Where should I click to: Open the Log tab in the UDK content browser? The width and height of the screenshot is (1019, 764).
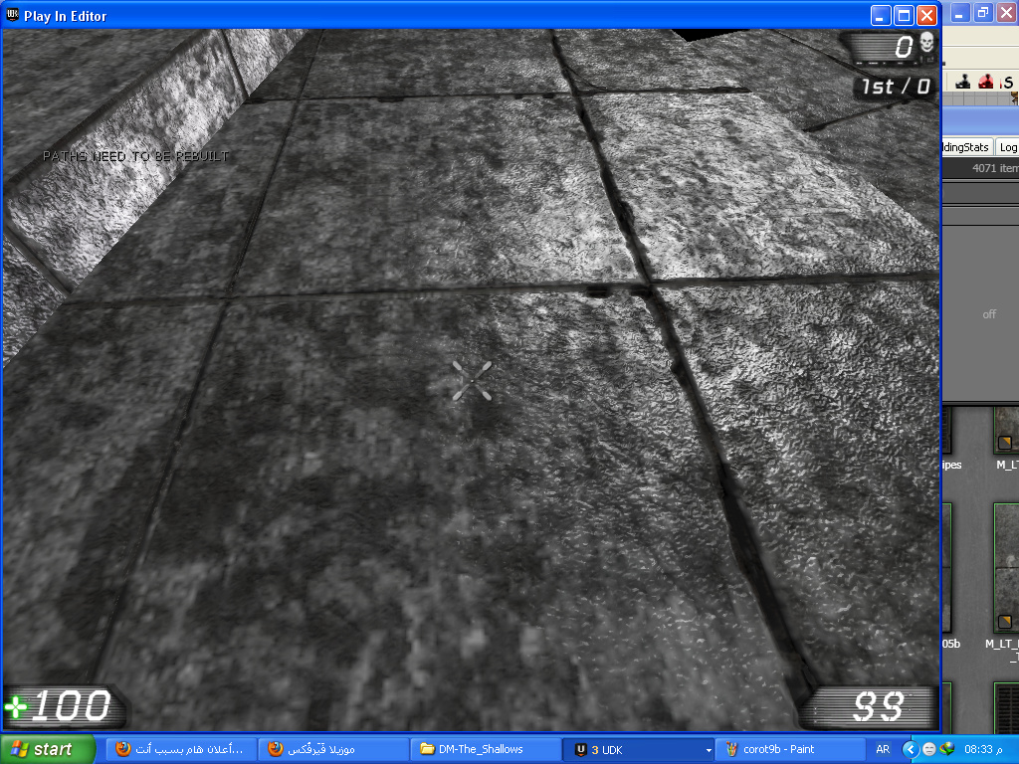point(1008,147)
